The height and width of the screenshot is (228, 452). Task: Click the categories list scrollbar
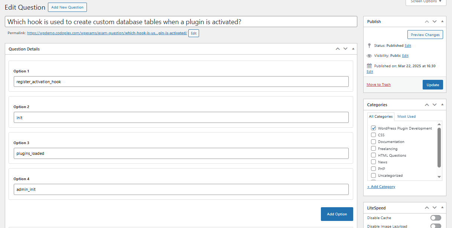(439, 149)
